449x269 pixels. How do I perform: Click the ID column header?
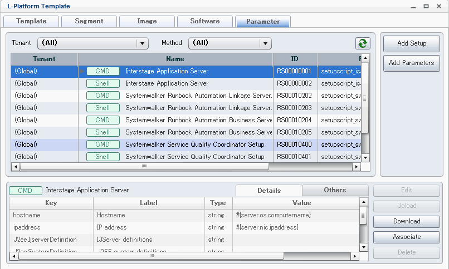coord(295,59)
